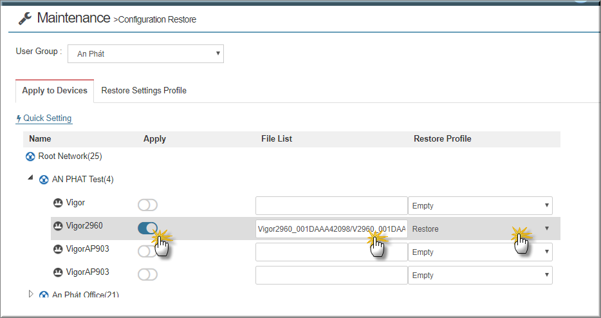Click the first VigorAP903 device icon
The height and width of the screenshot is (318, 601).
(x=58, y=249)
